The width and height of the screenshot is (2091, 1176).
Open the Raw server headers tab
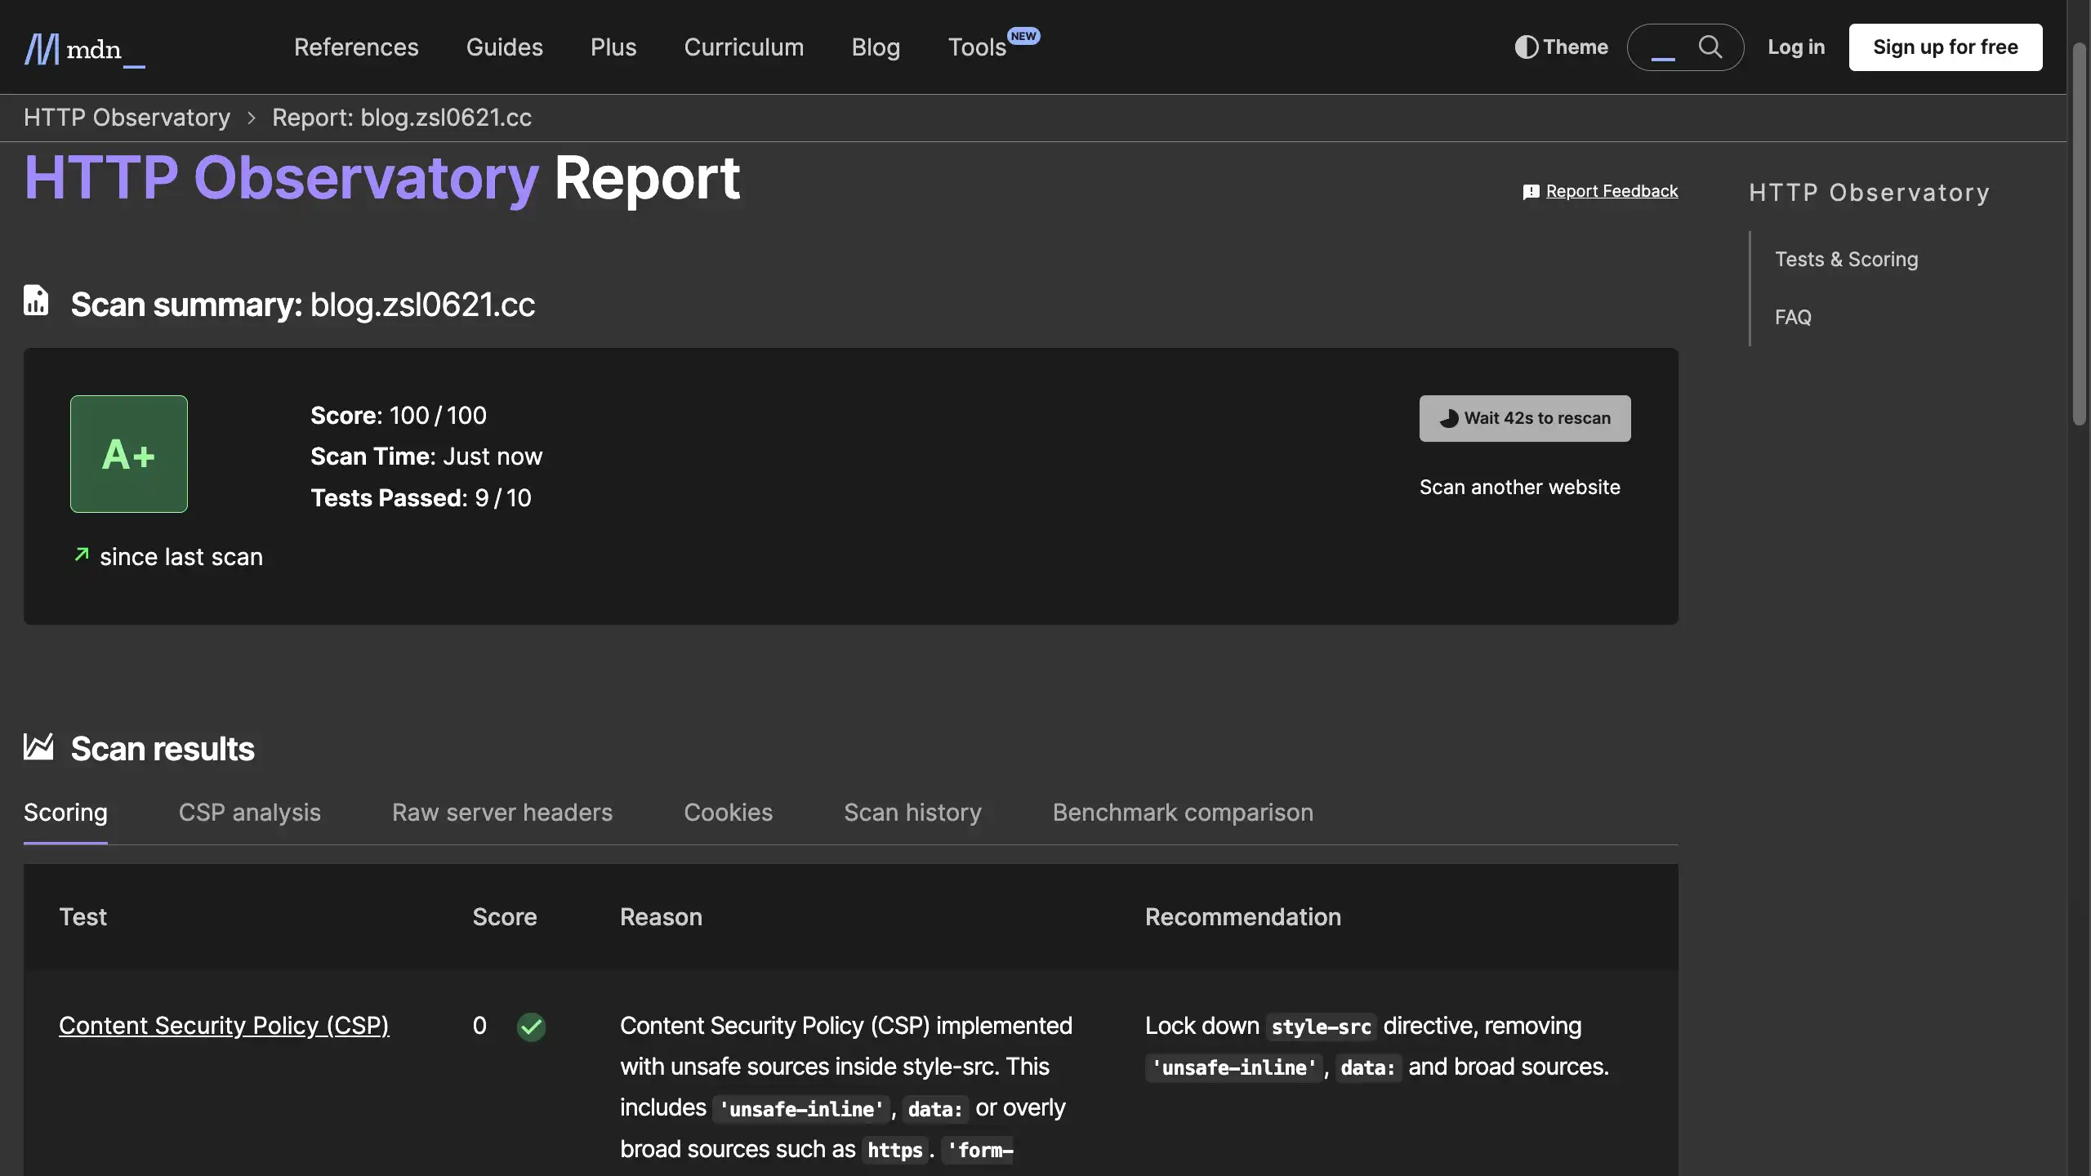click(x=502, y=813)
